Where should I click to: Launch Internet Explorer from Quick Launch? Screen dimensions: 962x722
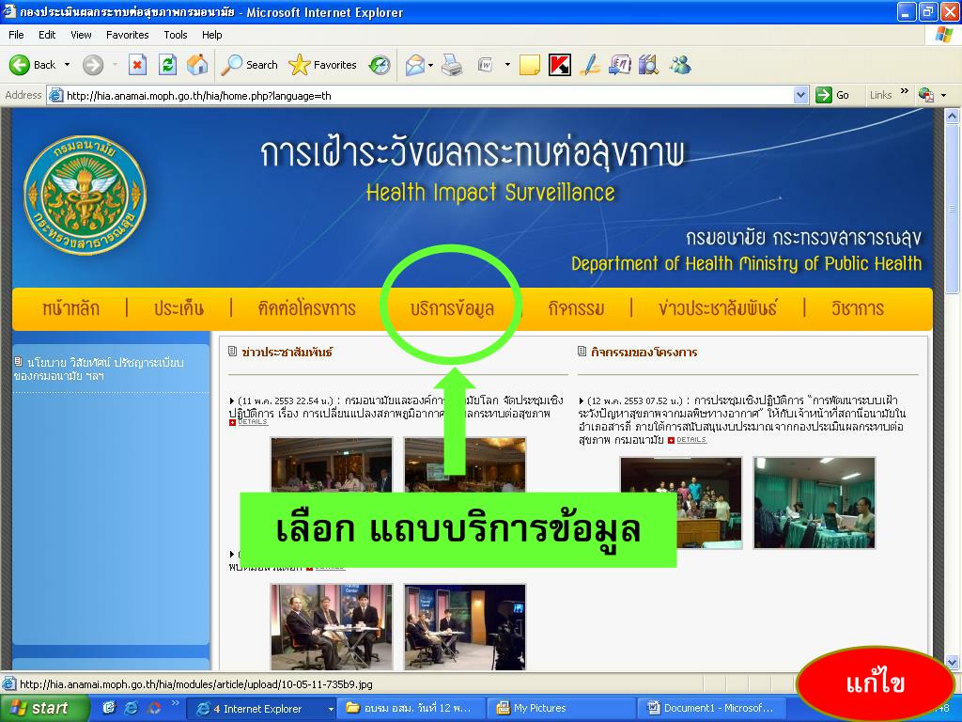[131, 708]
